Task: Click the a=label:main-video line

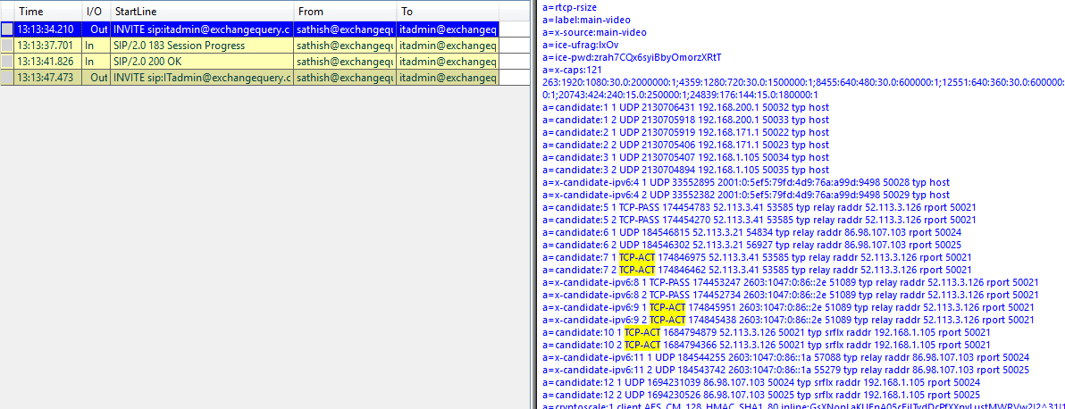Action: click(x=585, y=20)
